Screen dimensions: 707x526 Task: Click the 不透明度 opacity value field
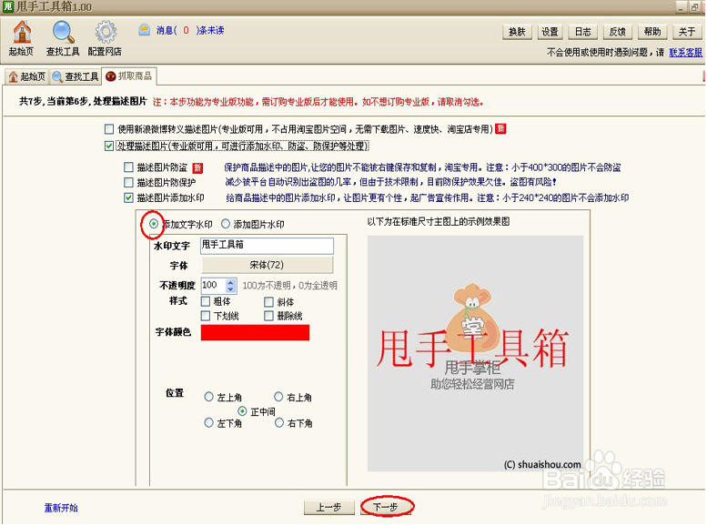click(213, 285)
